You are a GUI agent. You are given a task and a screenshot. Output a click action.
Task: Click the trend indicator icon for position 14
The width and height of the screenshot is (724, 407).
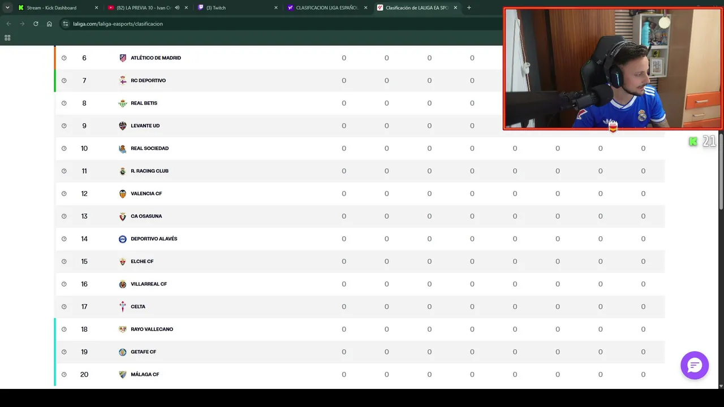click(64, 239)
